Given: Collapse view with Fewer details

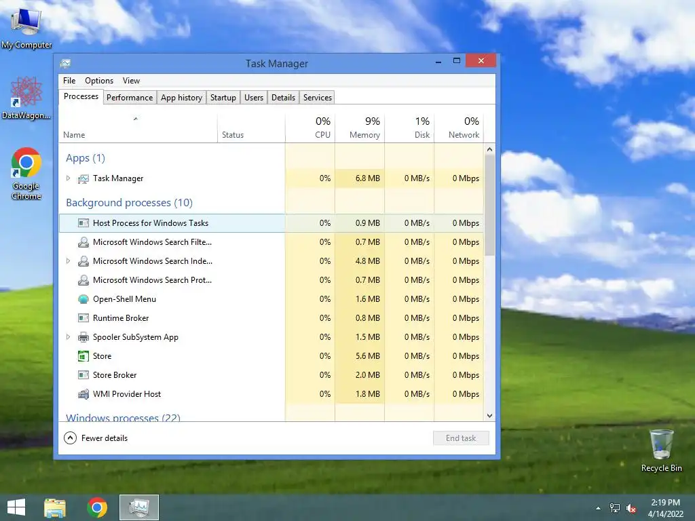Looking at the screenshot, I should click(x=96, y=438).
